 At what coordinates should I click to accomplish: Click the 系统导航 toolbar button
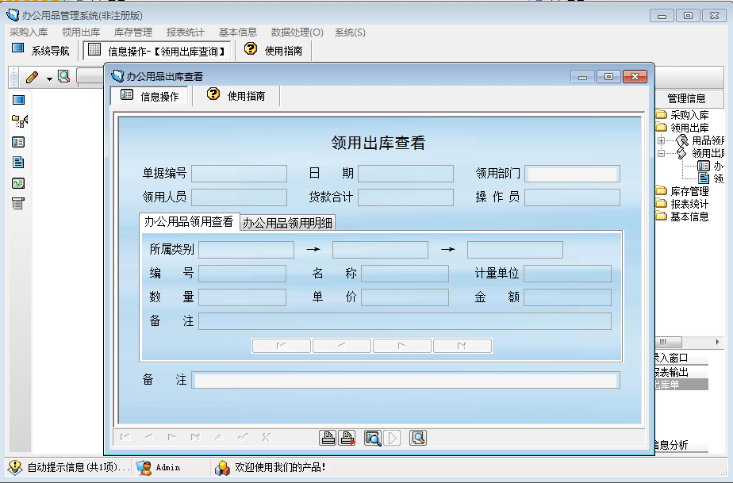click(x=40, y=50)
